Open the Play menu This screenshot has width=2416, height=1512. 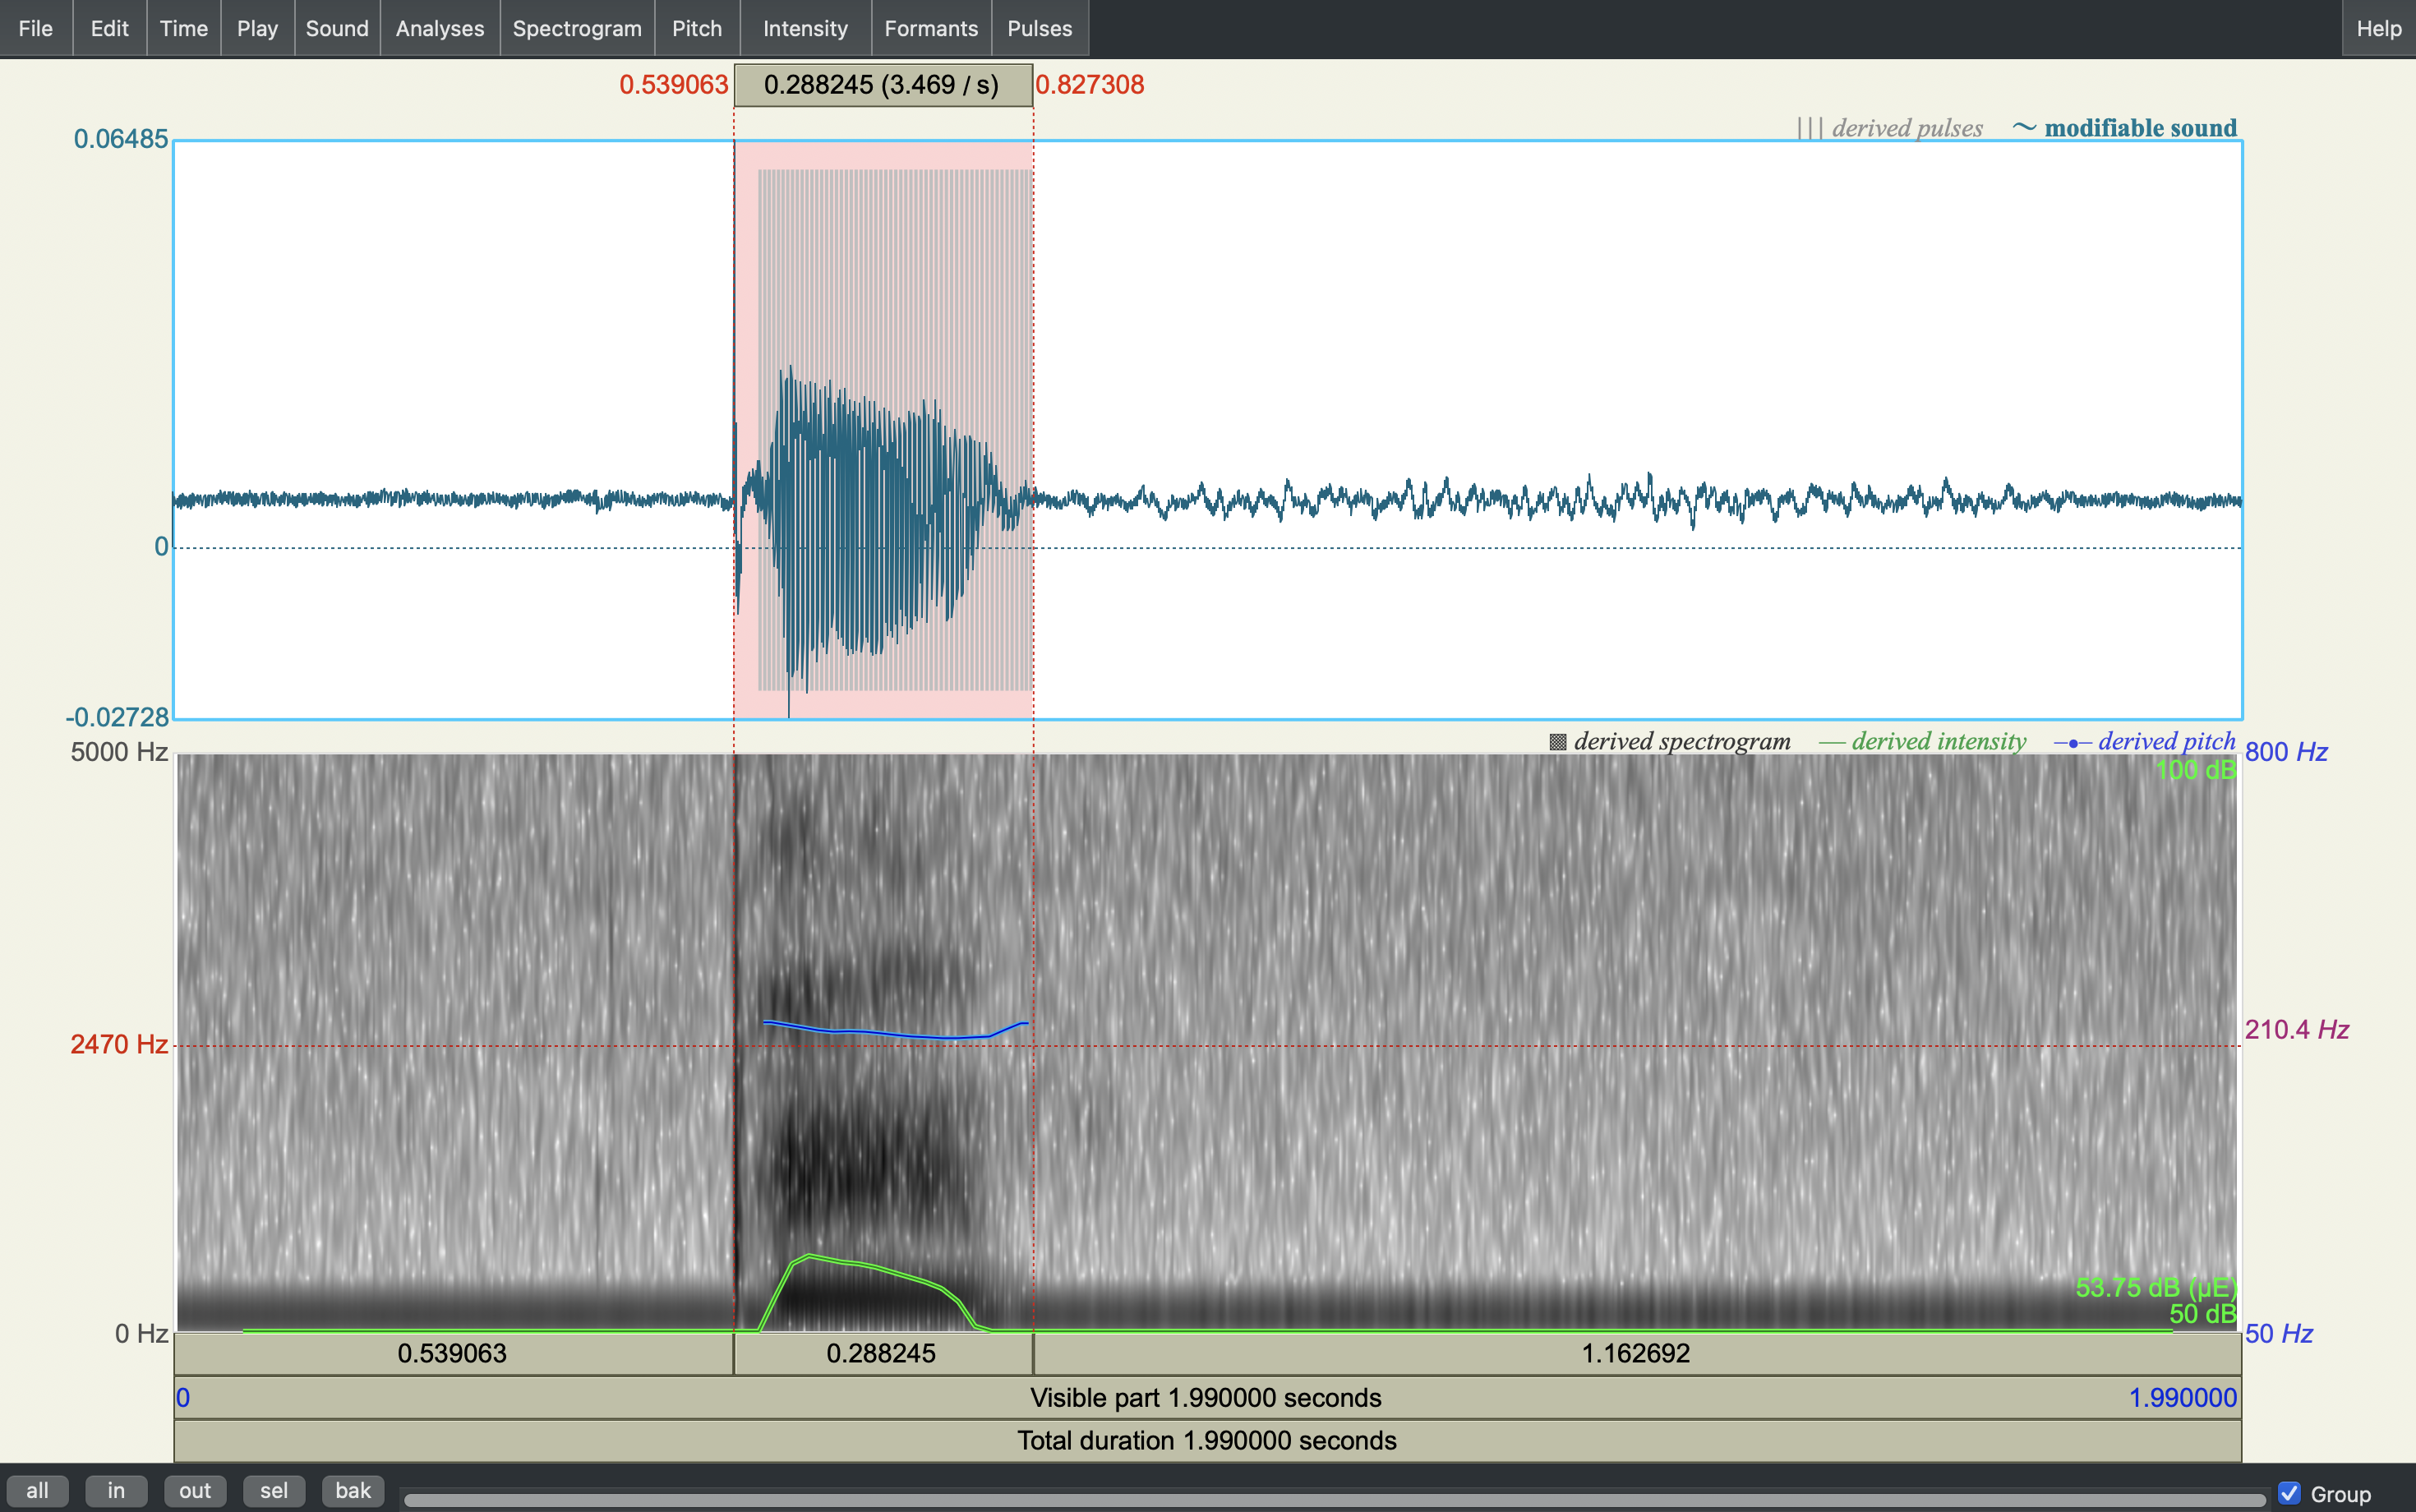257,28
